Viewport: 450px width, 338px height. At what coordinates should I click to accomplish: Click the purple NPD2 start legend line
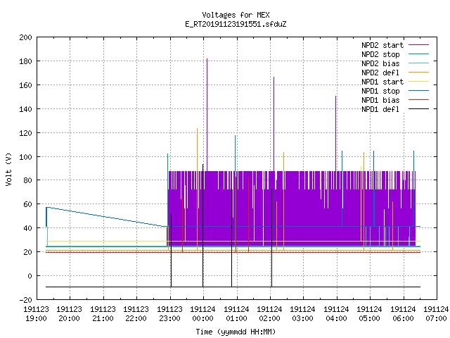click(419, 45)
